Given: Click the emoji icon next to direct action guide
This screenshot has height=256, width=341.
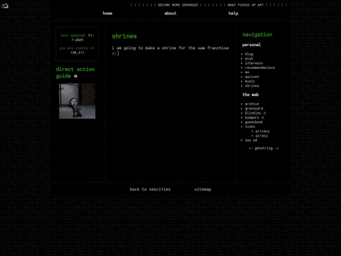Looking at the screenshot, I should click(76, 76).
